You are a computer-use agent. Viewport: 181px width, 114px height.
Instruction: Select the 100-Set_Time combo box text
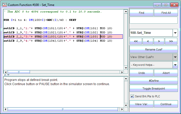click(x=151, y=33)
